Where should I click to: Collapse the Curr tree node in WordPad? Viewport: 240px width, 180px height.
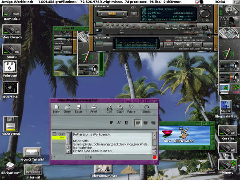point(54,134)
